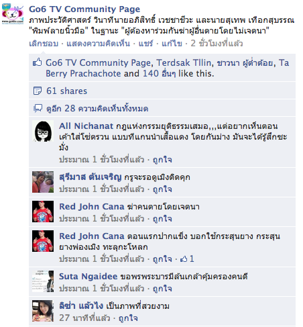Screen dimensions: 303x327
Task: Open Suta Ngaidee's profile picture
Action: [x=43, y=281]
